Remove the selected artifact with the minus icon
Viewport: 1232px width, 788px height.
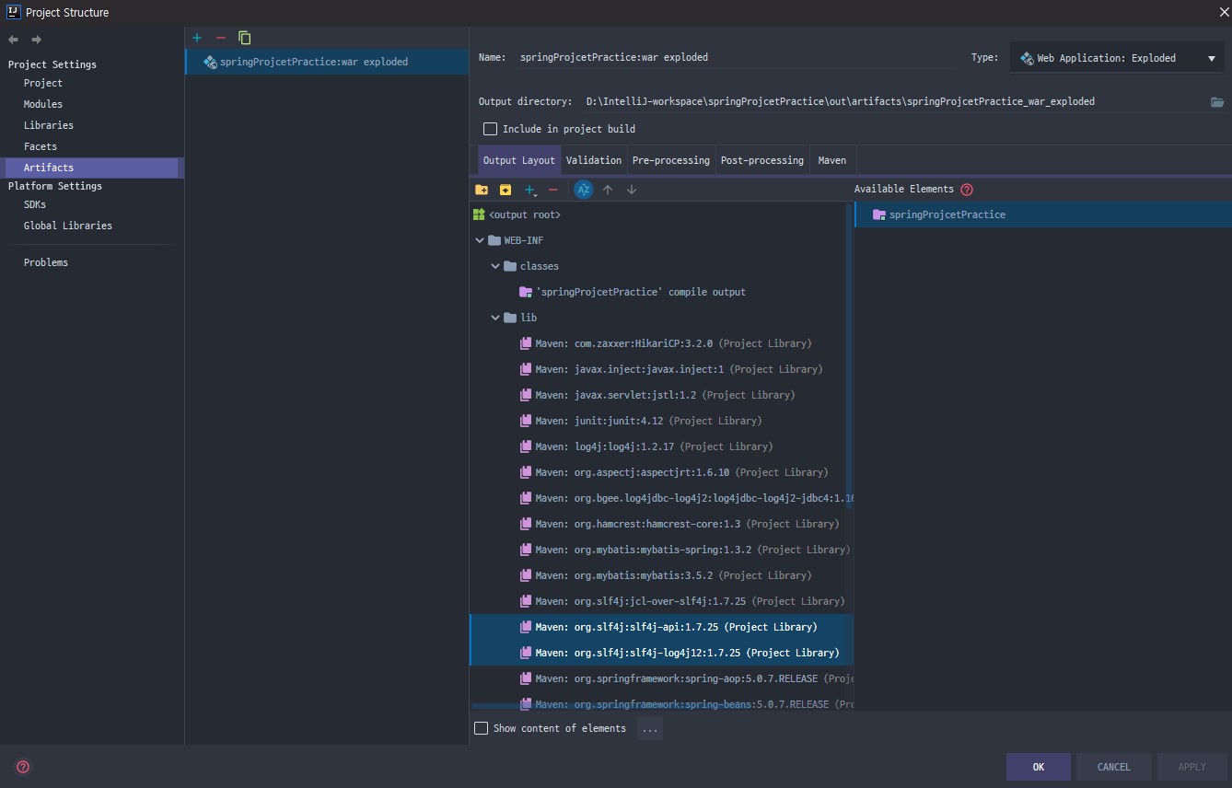220,38
